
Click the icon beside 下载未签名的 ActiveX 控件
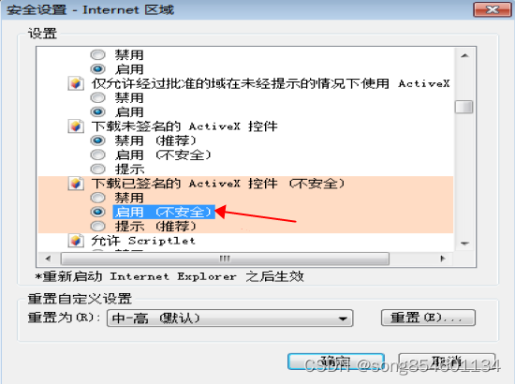(x=76, y=126)
